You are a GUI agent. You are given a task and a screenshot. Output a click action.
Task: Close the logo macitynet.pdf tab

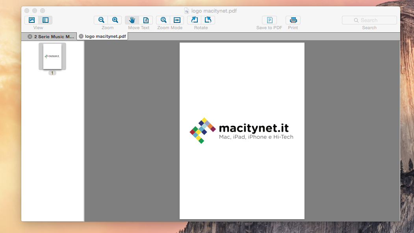81,36
